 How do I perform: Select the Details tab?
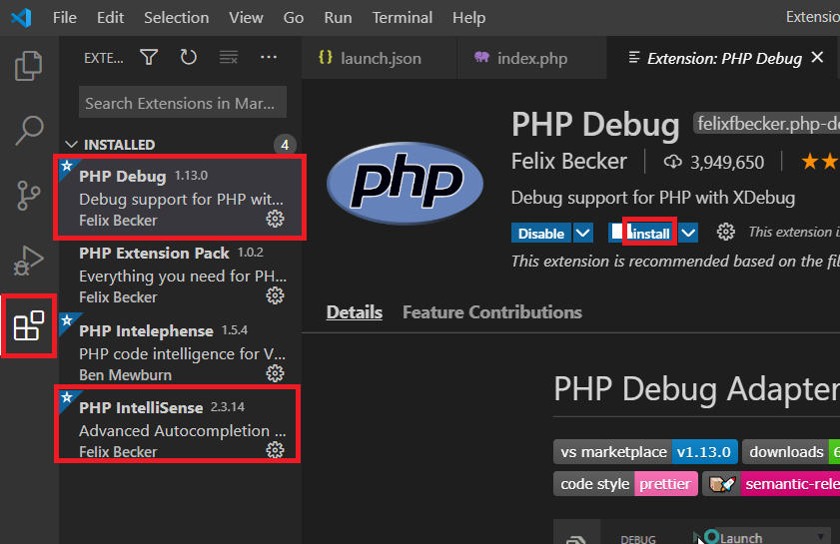pos(355,312)
